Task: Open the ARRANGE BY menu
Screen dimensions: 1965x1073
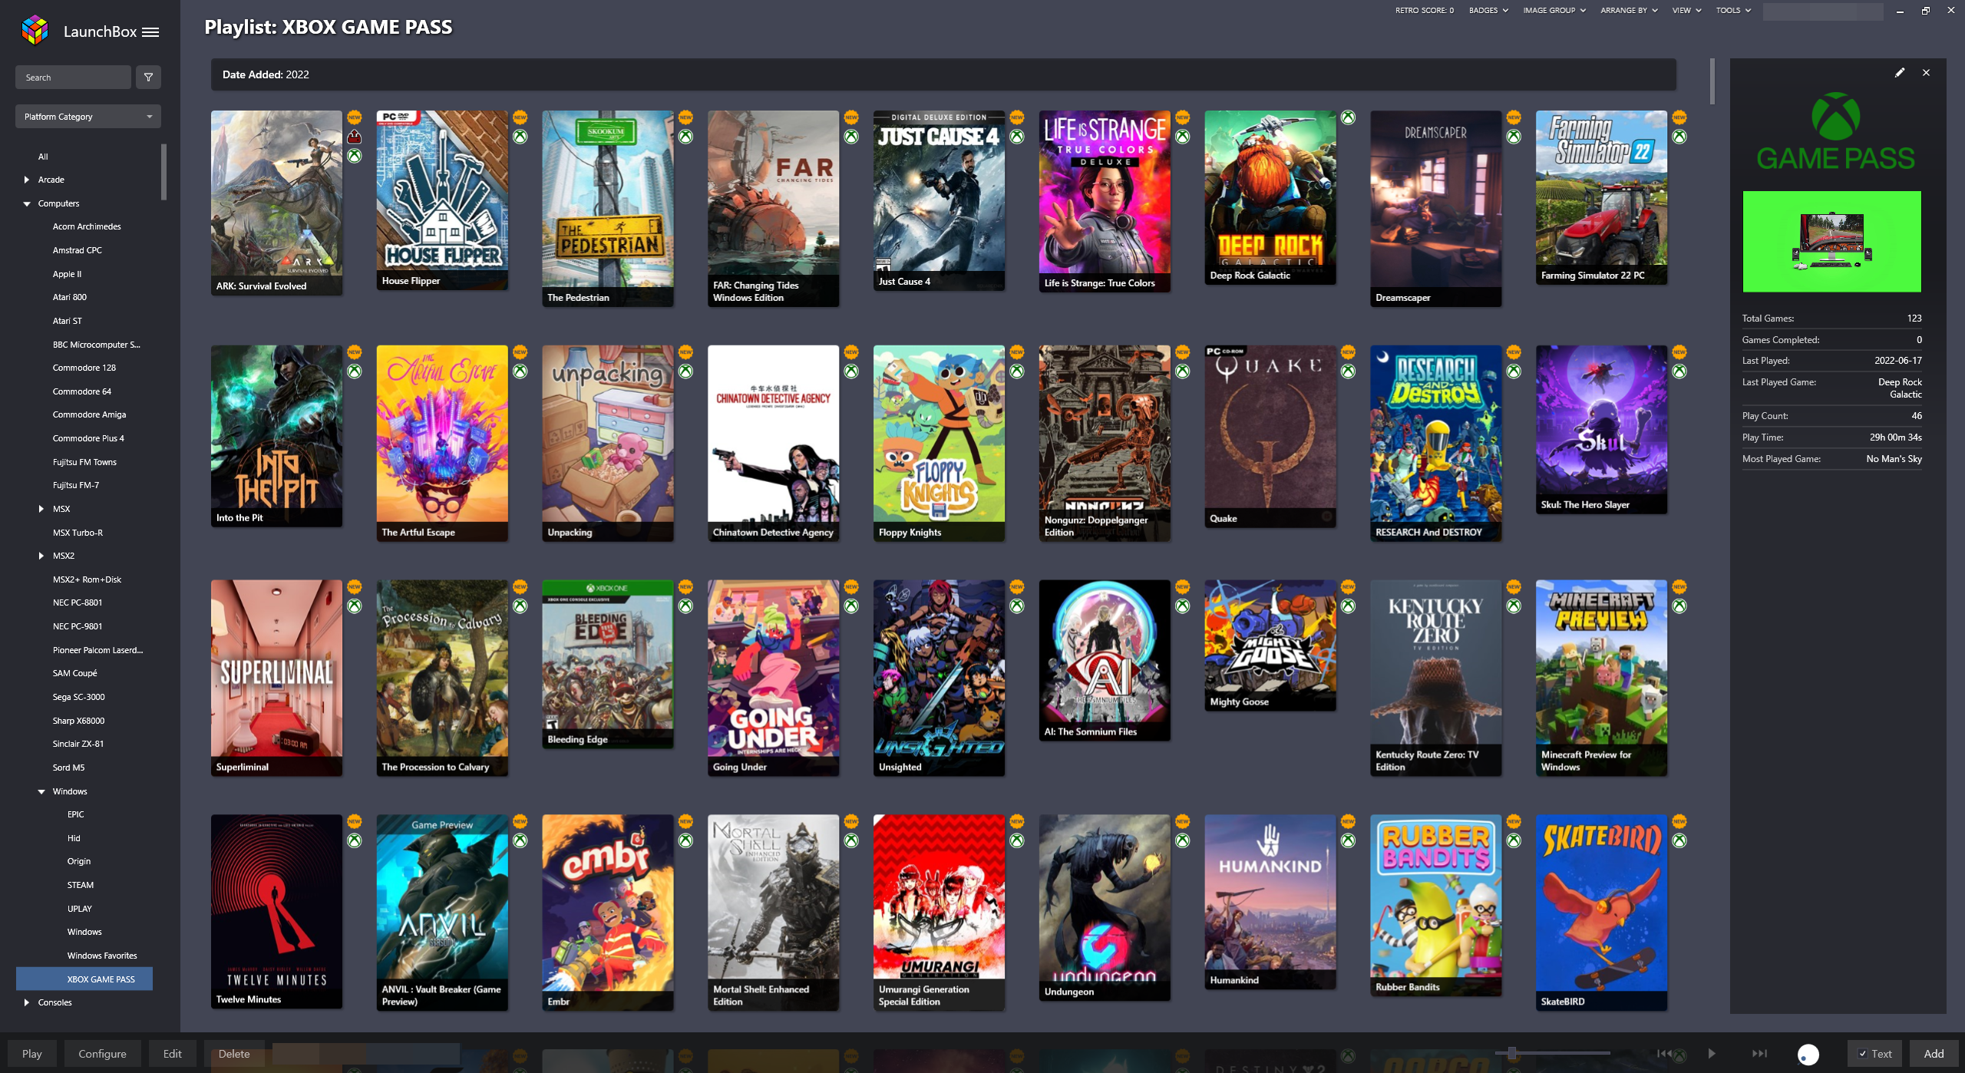Action: point(1629,11)
